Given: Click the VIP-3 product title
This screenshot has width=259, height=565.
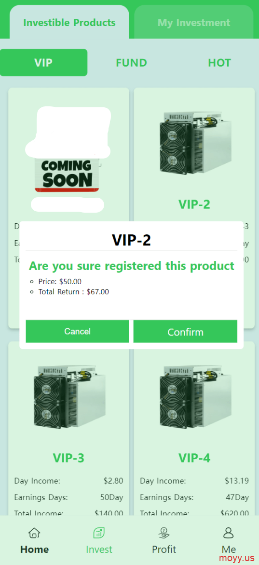Looking at the screenshot, I should click(68, 458).
